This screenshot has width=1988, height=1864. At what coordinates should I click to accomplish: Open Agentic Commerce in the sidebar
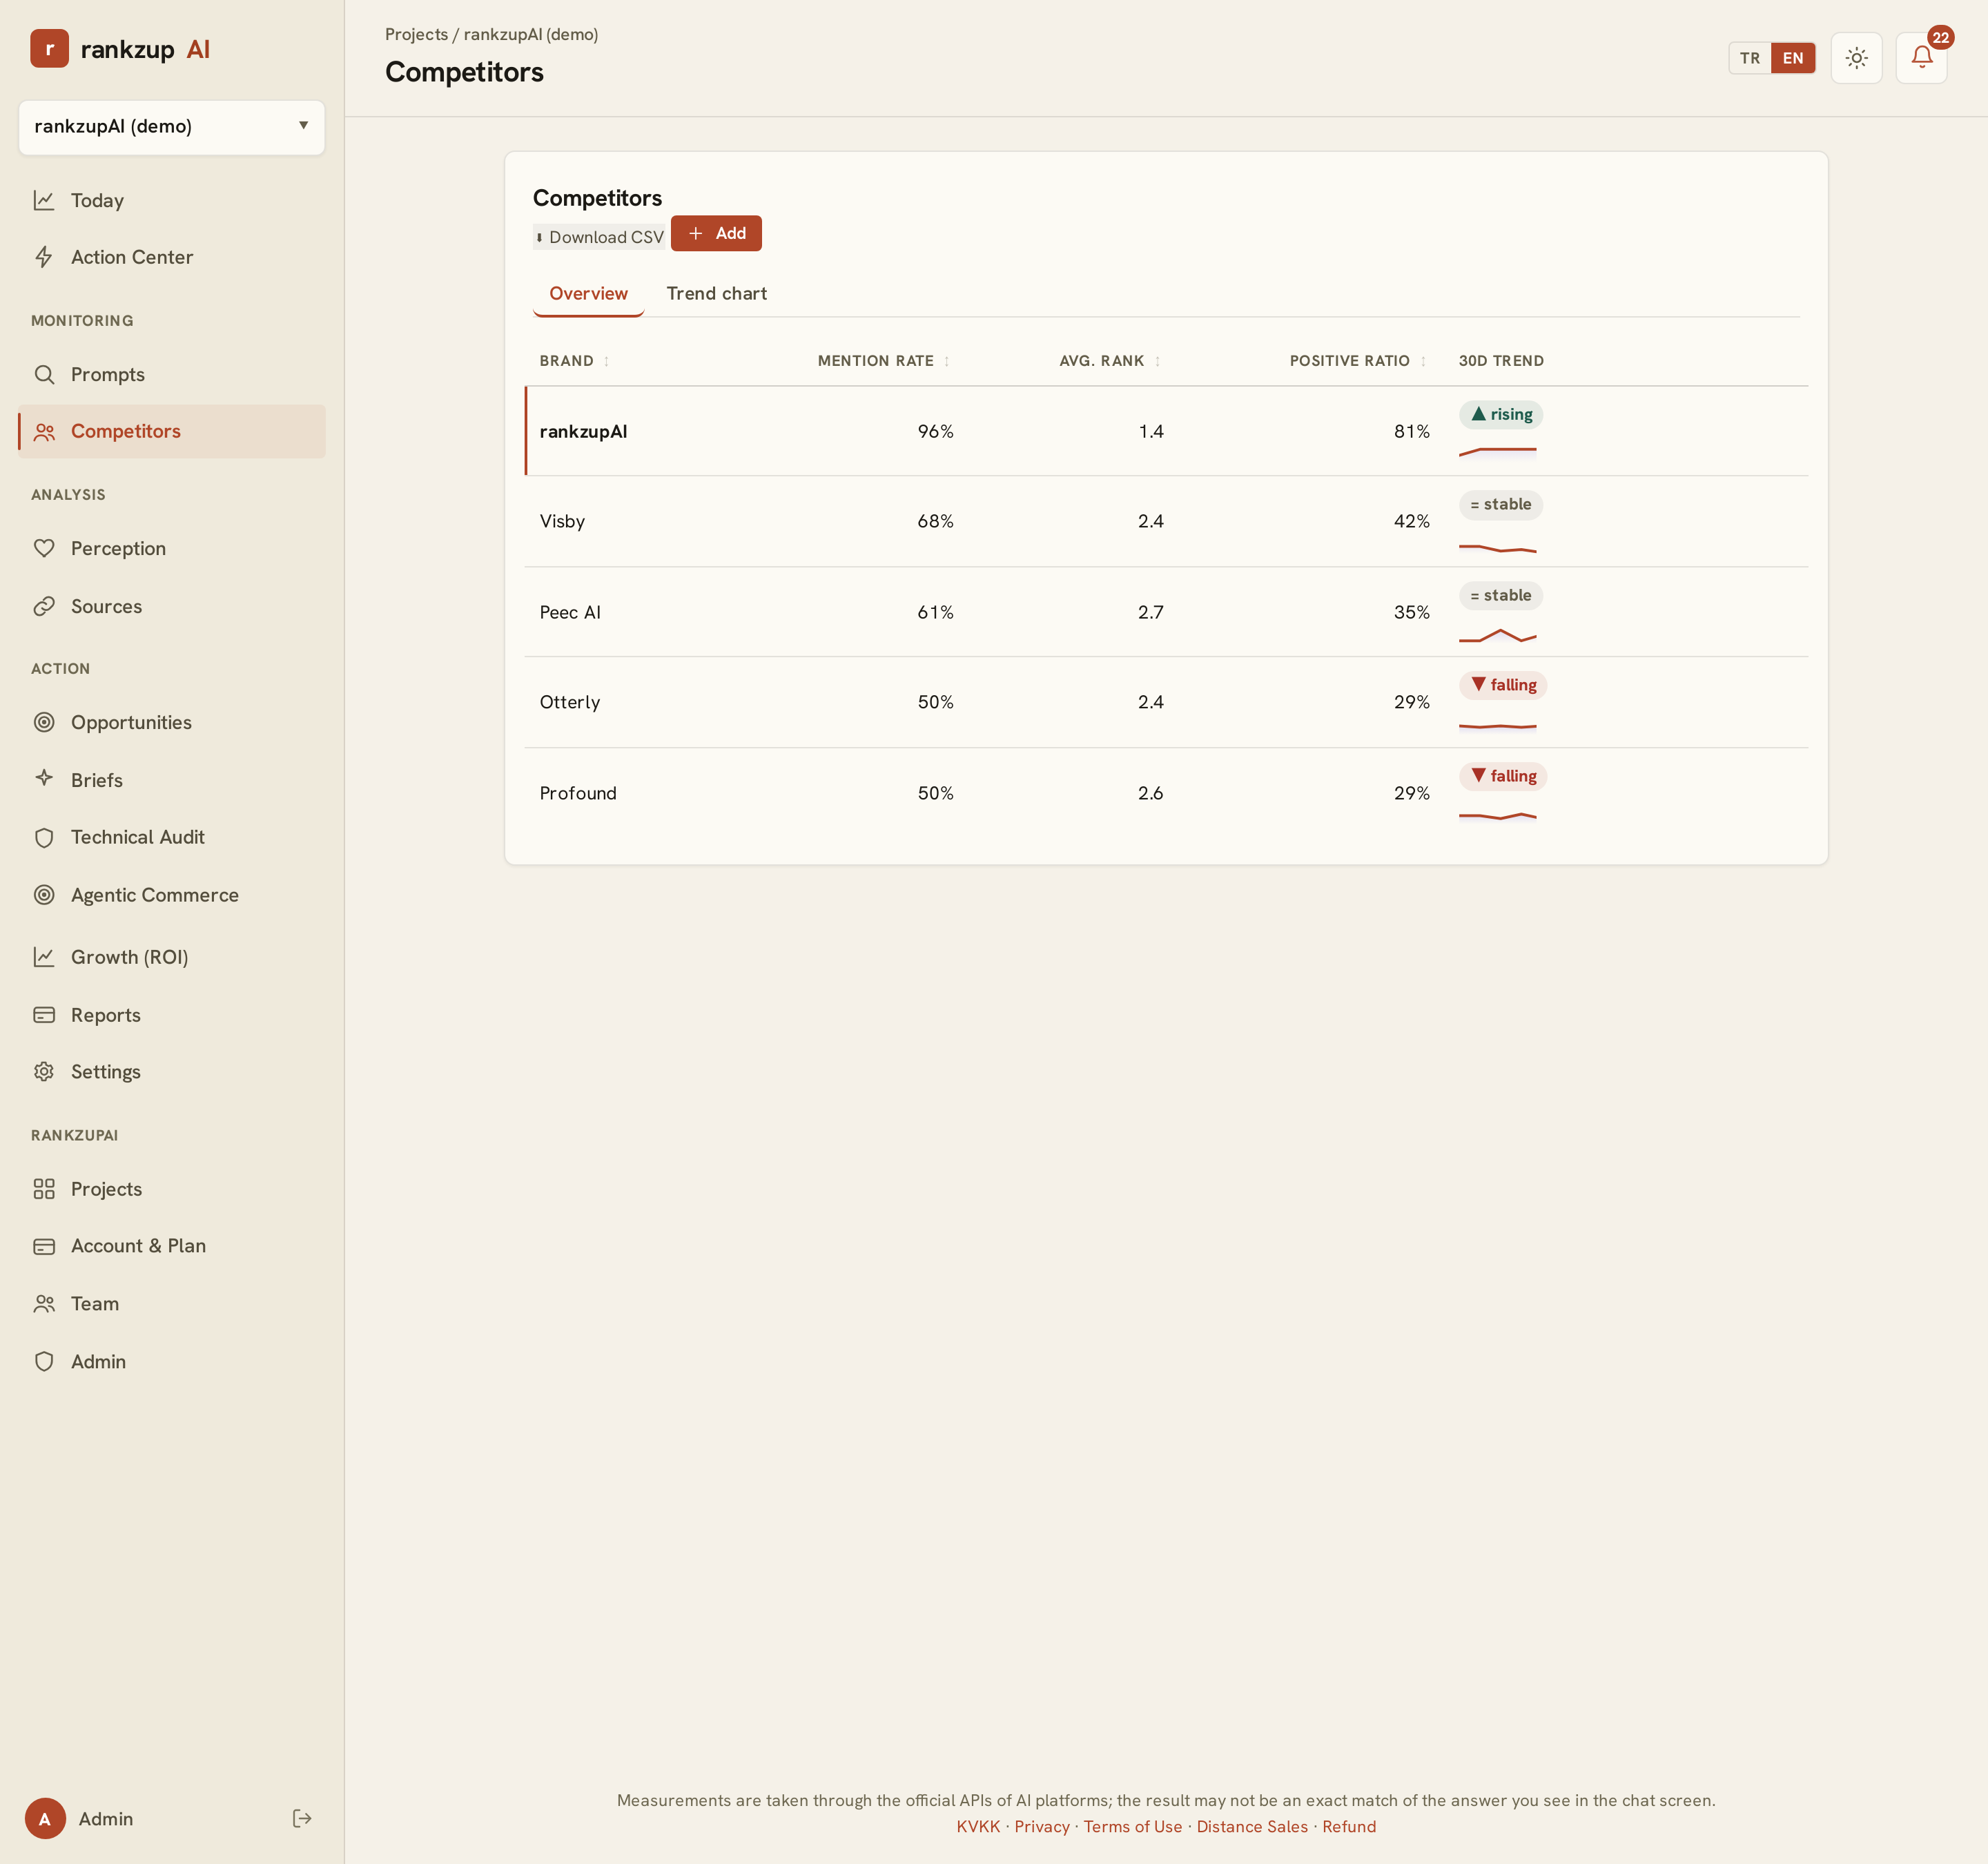[172, 895]
